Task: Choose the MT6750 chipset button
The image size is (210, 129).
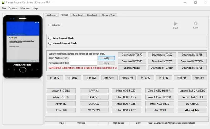Action: [146, 78]
